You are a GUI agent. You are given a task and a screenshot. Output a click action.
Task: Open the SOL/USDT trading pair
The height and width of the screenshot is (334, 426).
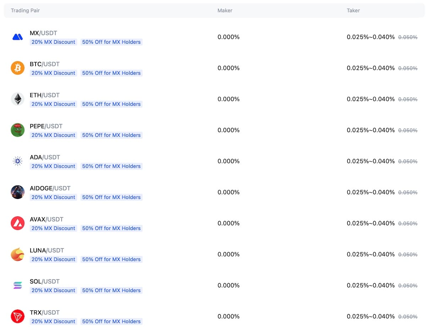tap(45, 281)
